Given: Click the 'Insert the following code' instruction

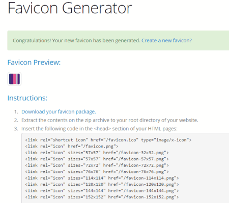Looking at the screenshot, I should [x=99, y=129].
